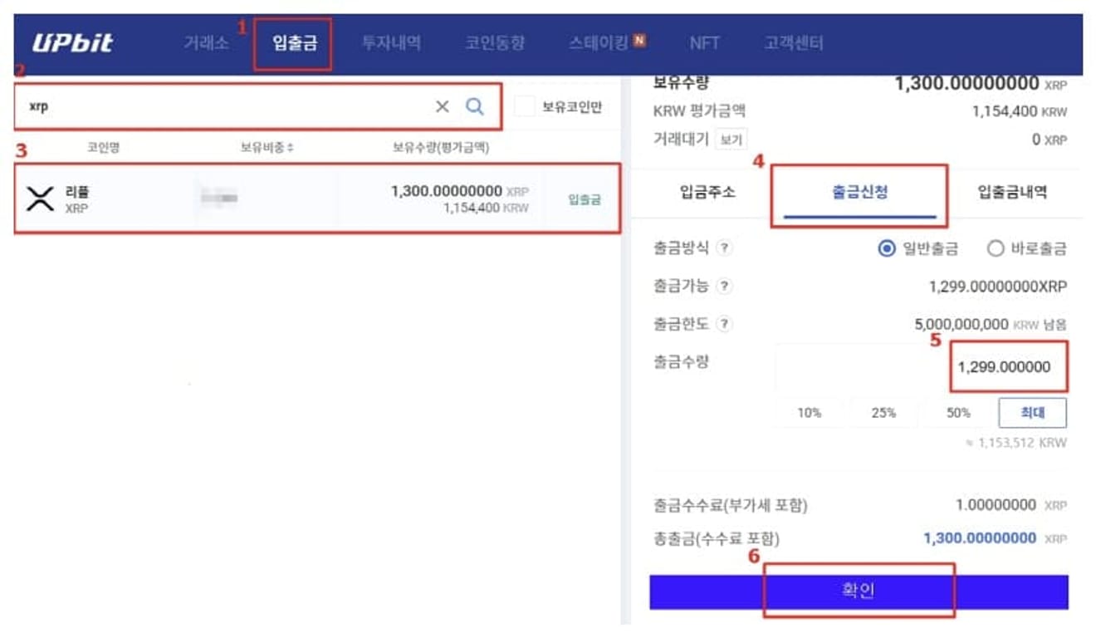The height and width of the screenshot is (638, 1096).
Task: Click the 1,154,400 KRW value in XRP row
Action: pyautogui.click(x=486, y=208)
